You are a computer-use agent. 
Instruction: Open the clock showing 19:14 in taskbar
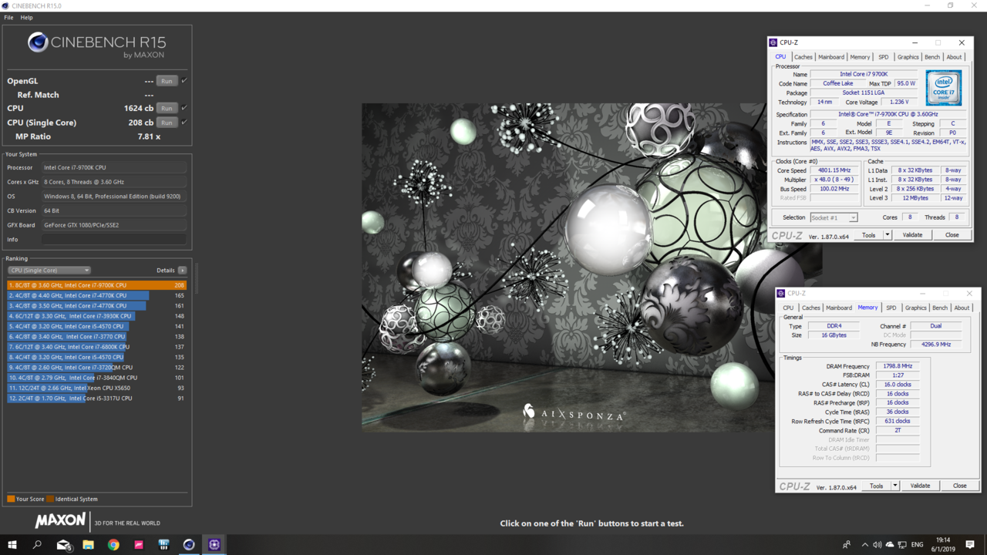(944, 544)
